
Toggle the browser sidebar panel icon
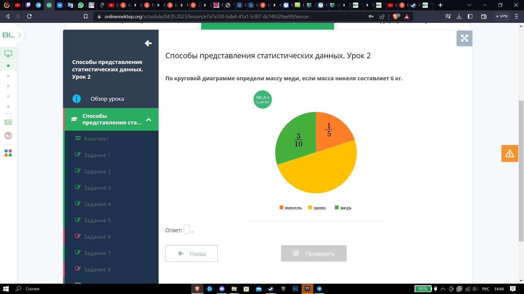(470, 17)
